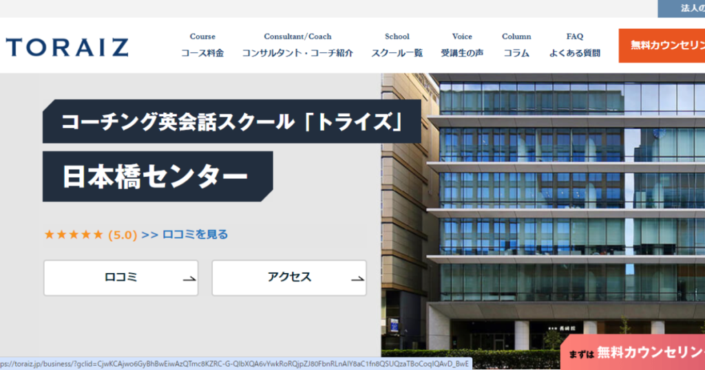Image resolution: width=705 pixels, height=370 pixels.
Task: Open Consultant/Coach コンサルタント・コーチ紹介 menu
Action: coord(297,45)
